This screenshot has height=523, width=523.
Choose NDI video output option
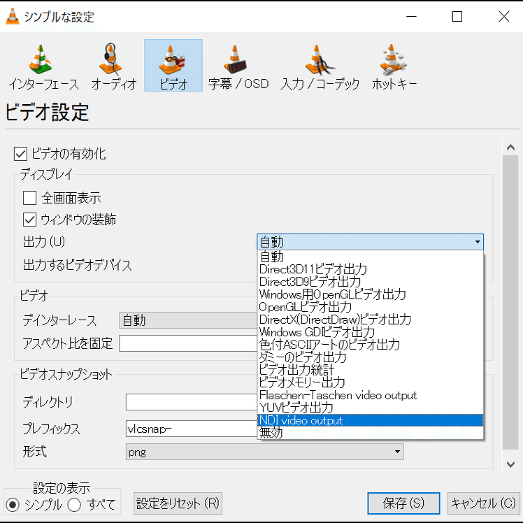coord(371,421)
